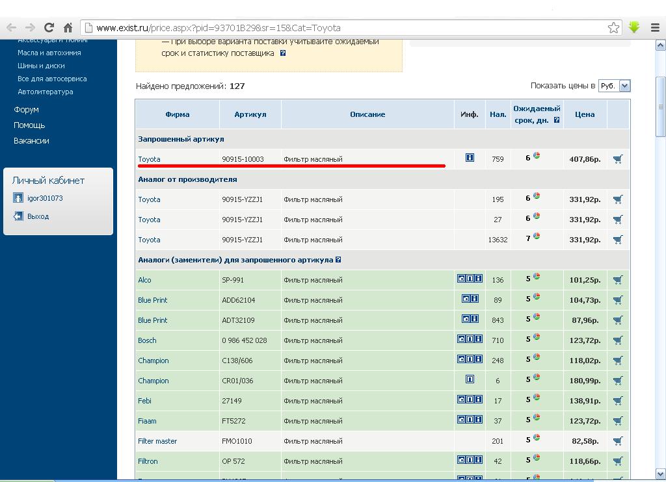
Task: Open the Форум menu item
Action: click(26, 110)
